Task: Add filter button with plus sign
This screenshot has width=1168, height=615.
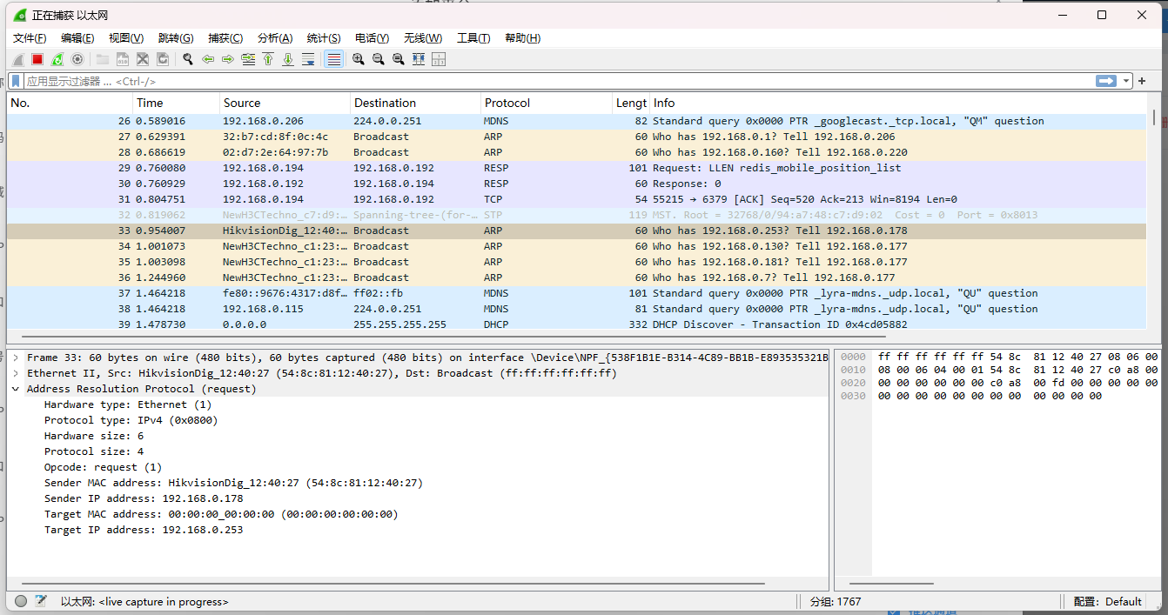Action: pyautogui.click(x=1142, y=81)
